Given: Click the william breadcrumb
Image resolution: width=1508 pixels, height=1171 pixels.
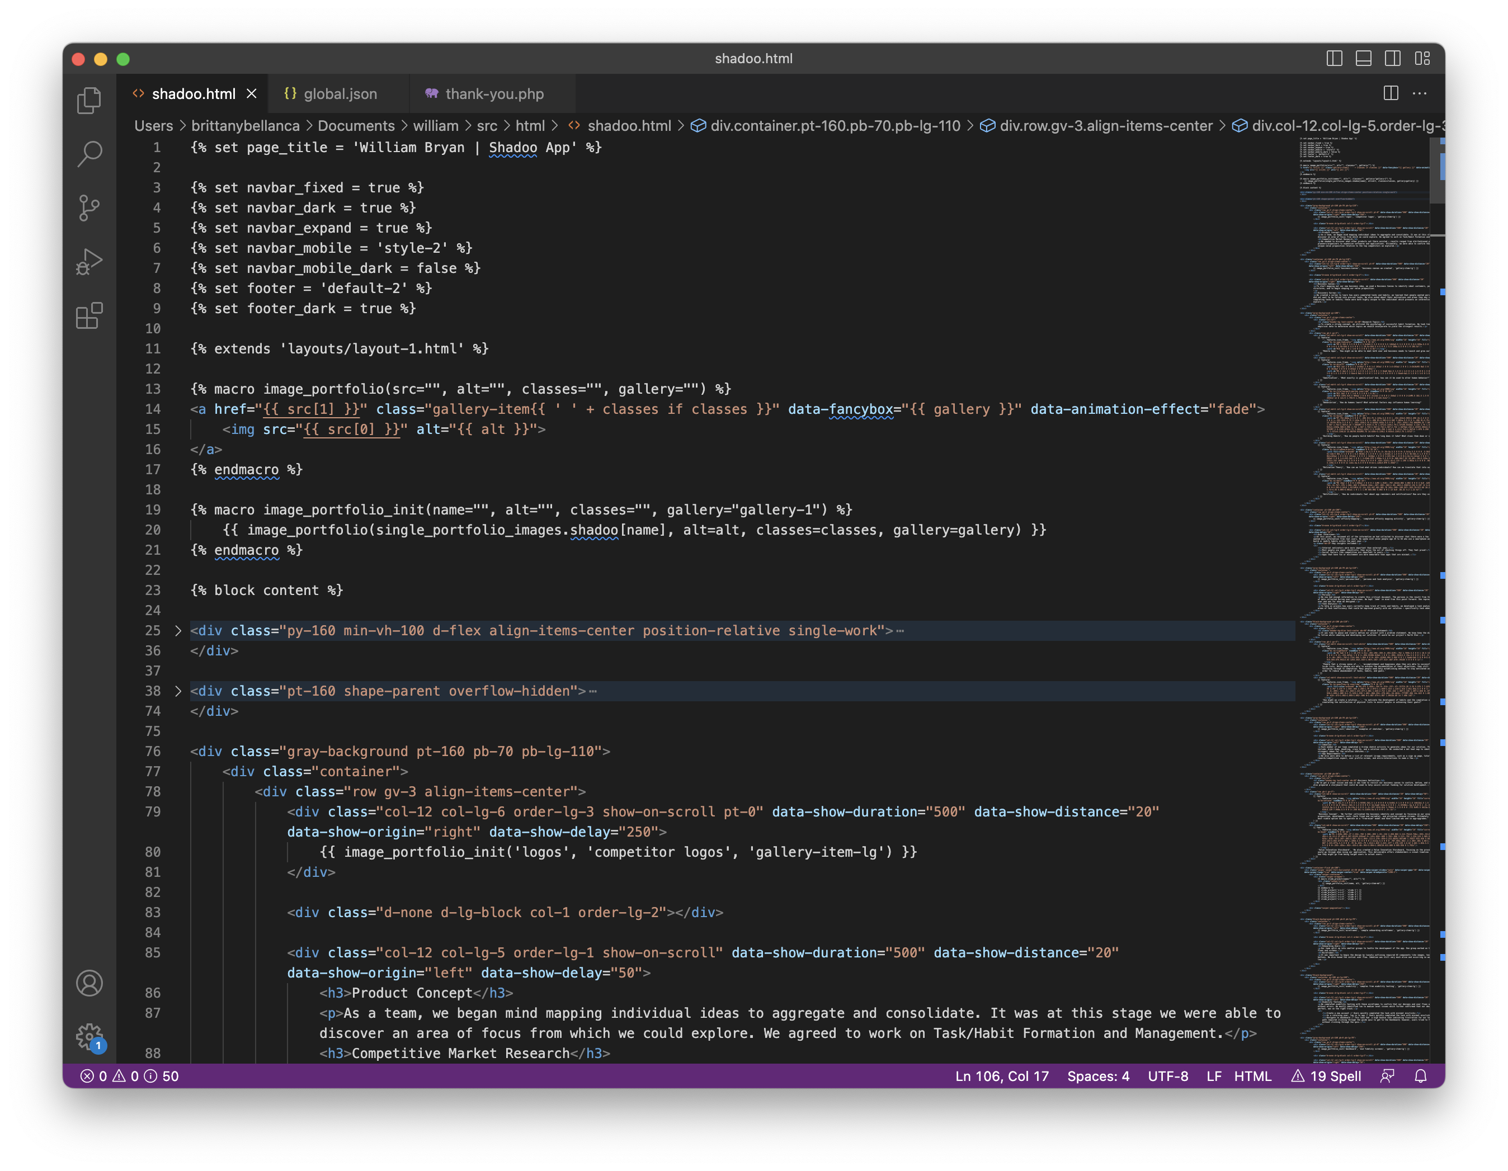Looking at the screenshot, I should 436,126.
